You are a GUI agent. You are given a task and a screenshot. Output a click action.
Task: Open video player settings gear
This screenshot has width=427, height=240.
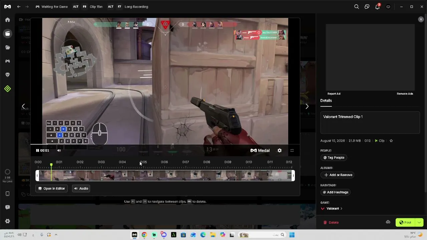click(x=280, y=150)
